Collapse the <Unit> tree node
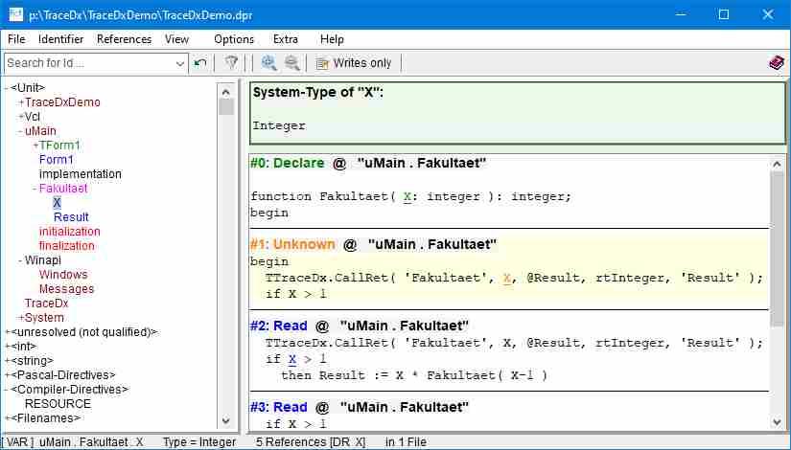 pos(7,88)
